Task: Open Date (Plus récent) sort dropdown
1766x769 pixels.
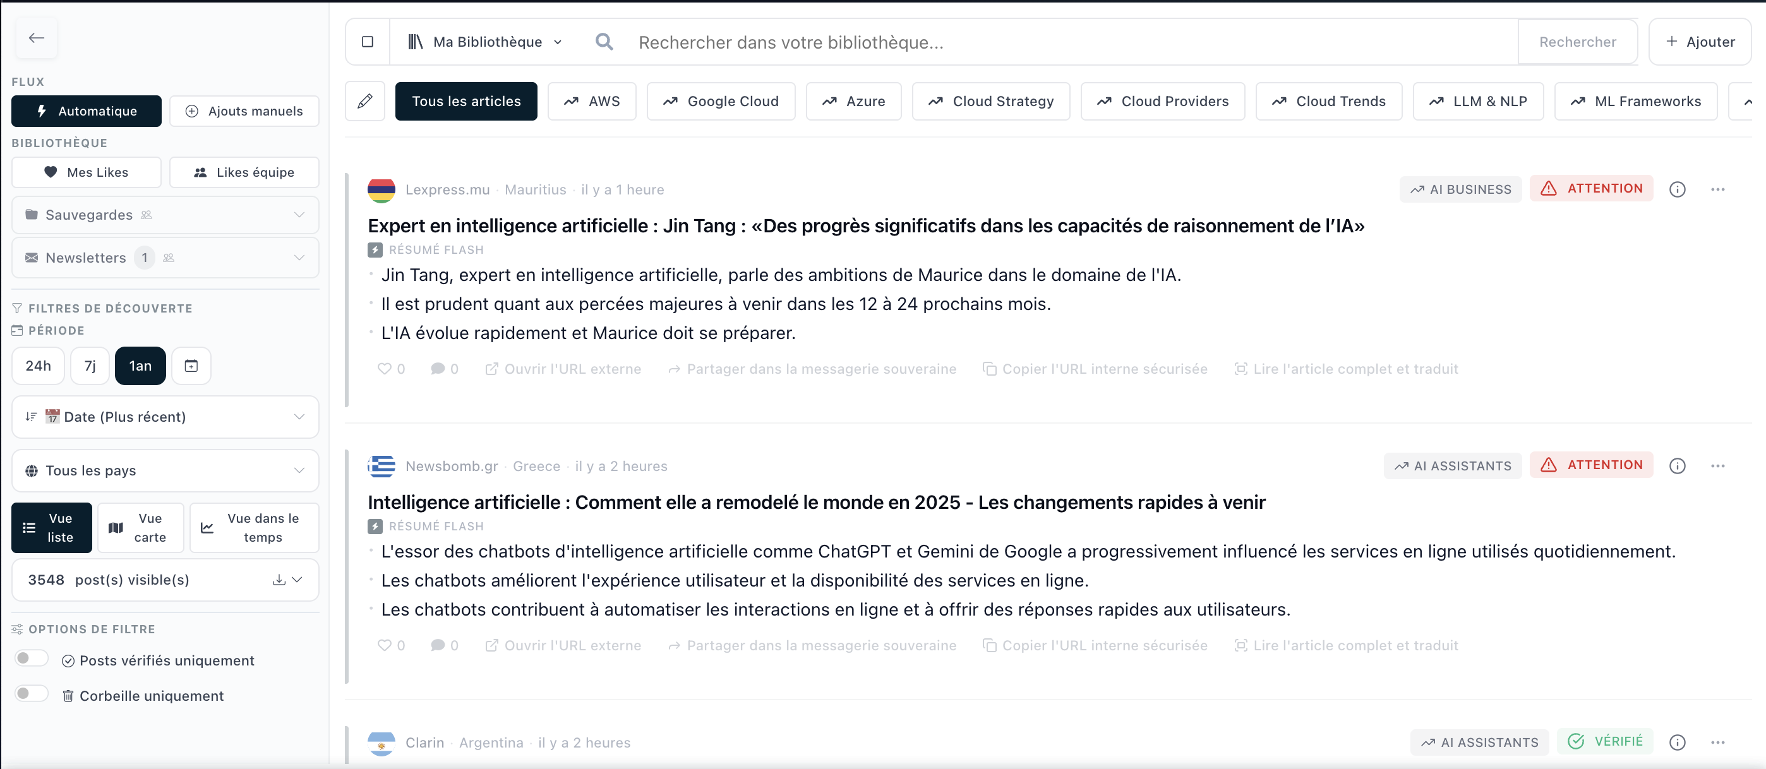Action: (164, 417)
